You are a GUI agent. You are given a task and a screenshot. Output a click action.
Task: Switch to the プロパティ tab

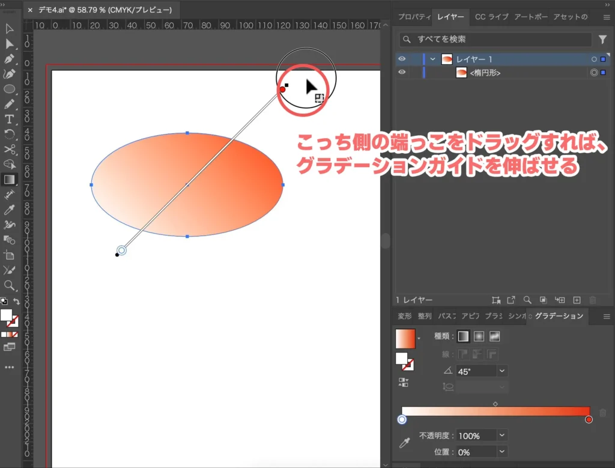[414, 17]
